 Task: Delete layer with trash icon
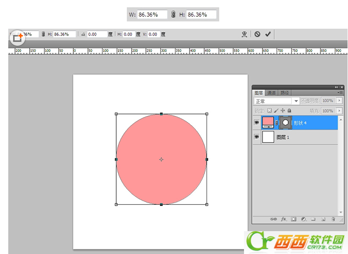coord(333,219)
